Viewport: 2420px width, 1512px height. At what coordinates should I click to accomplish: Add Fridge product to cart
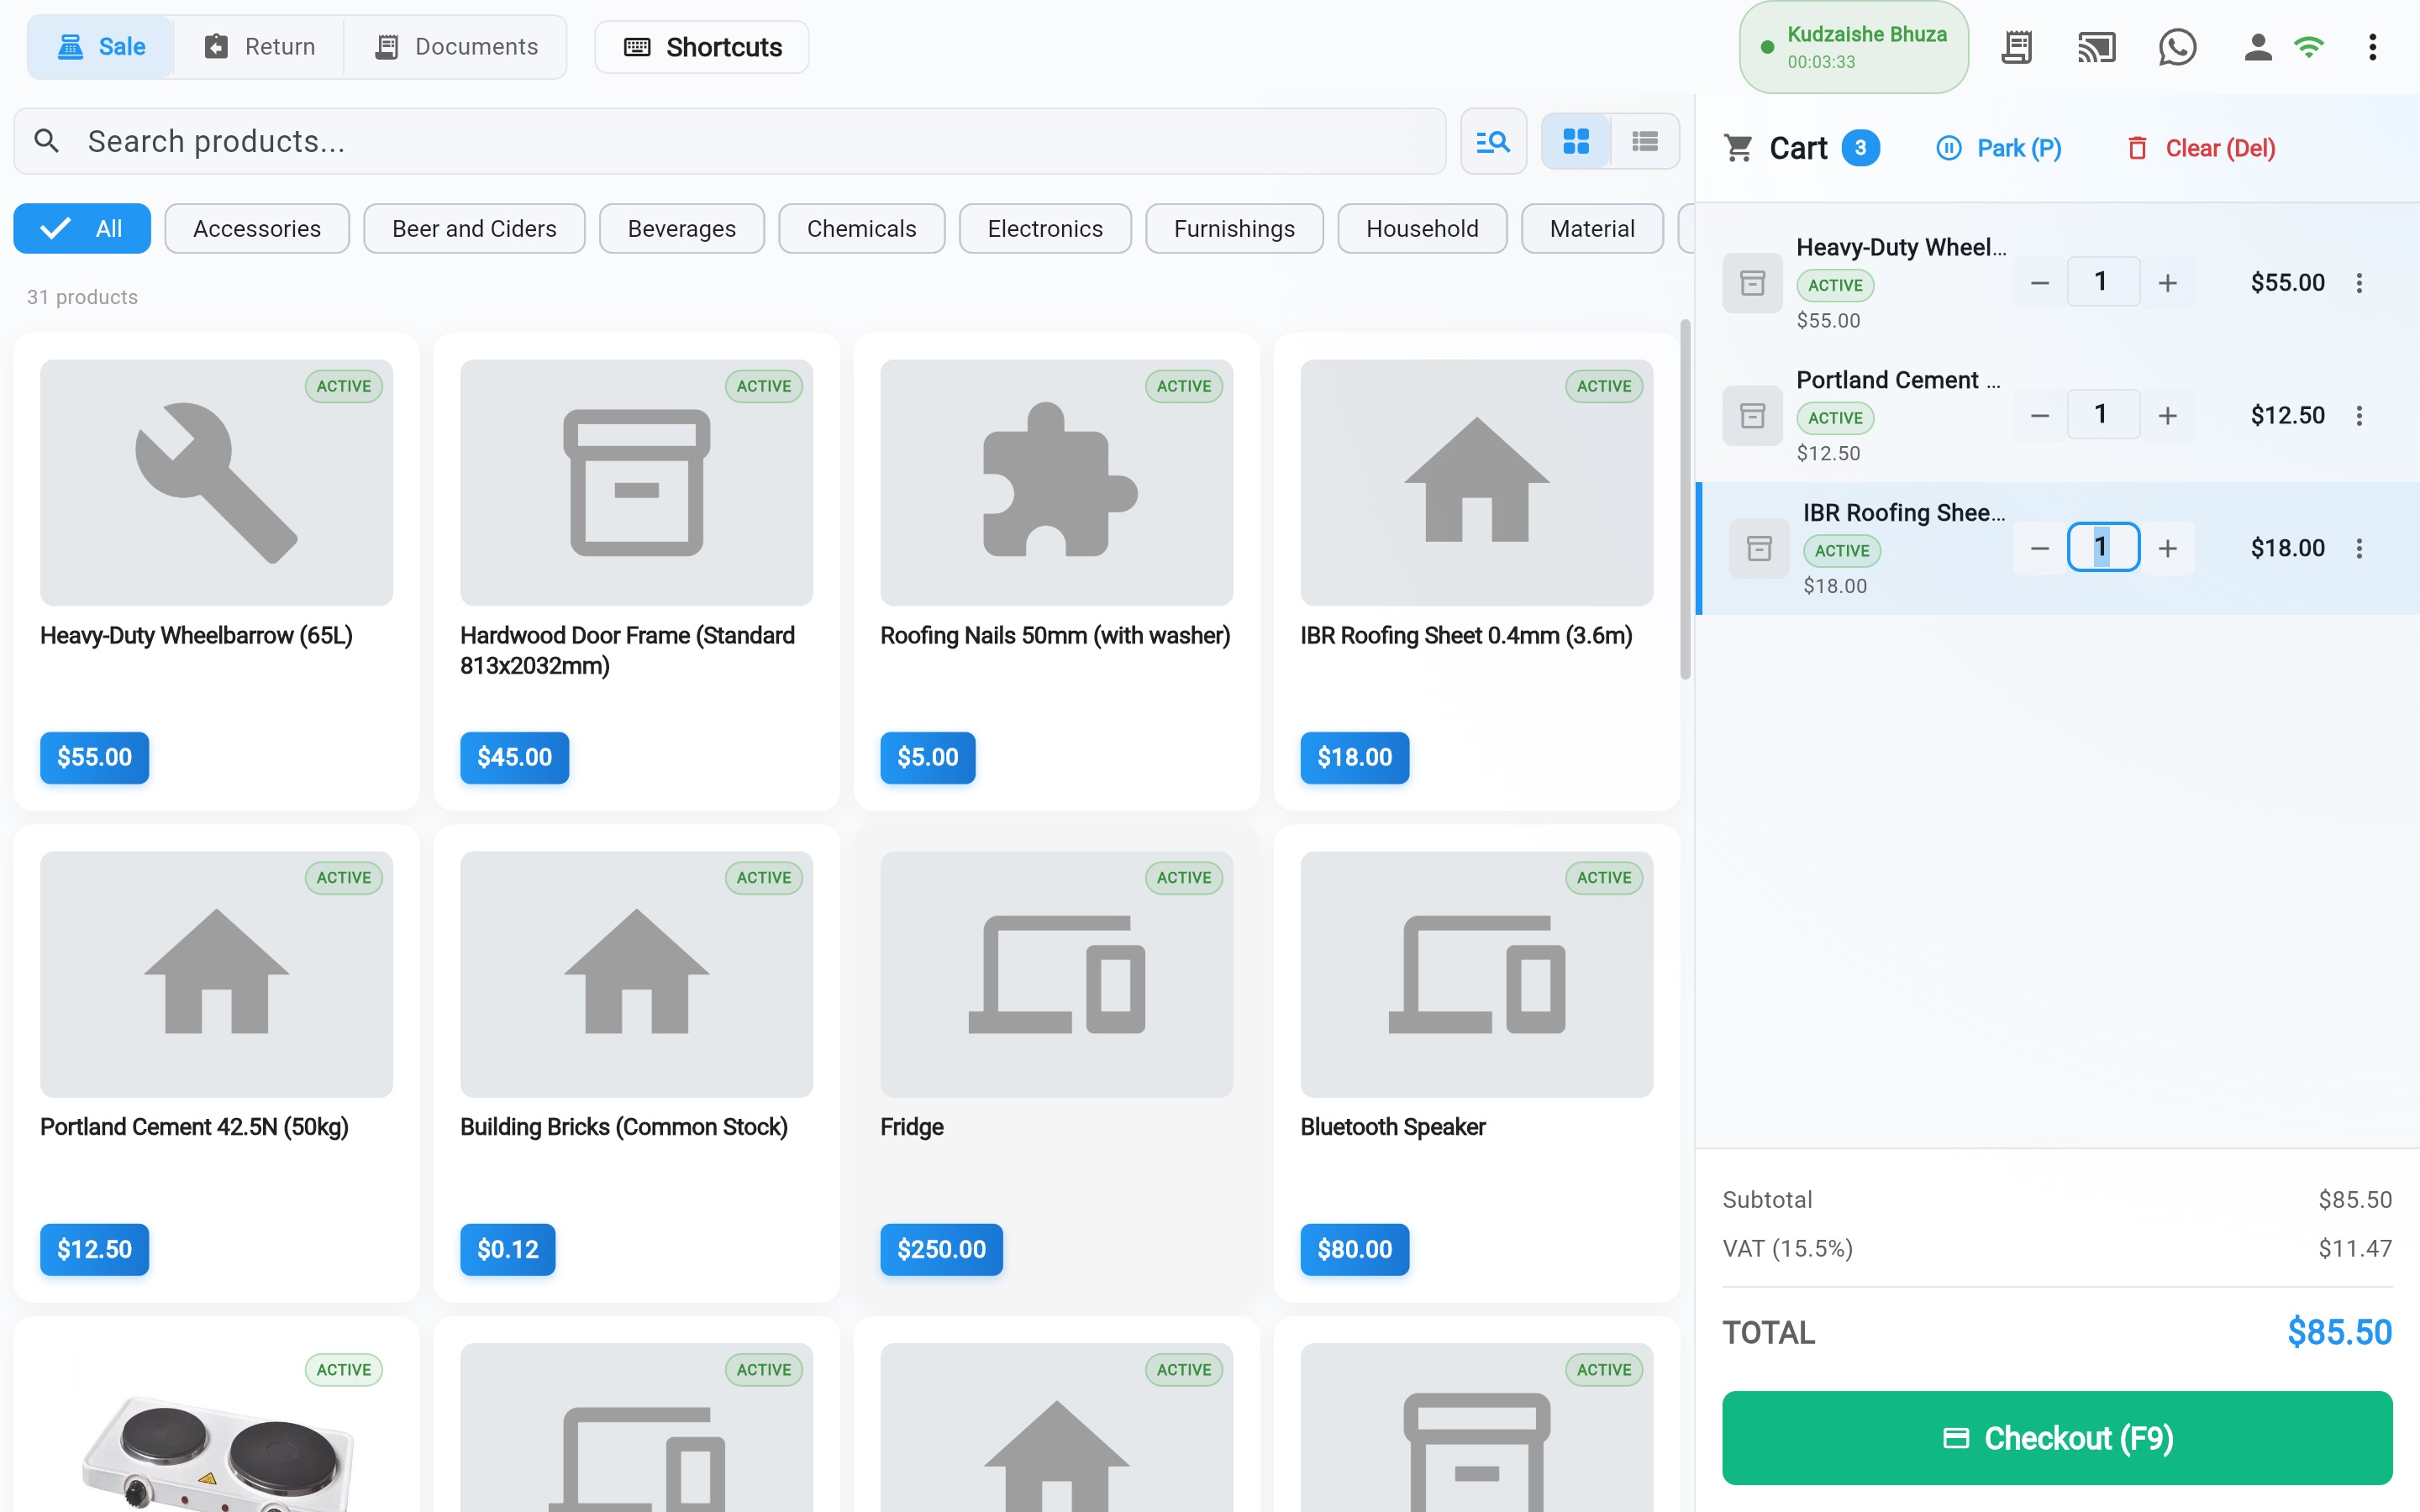pyautogui.click(x=1056, y=1063)
